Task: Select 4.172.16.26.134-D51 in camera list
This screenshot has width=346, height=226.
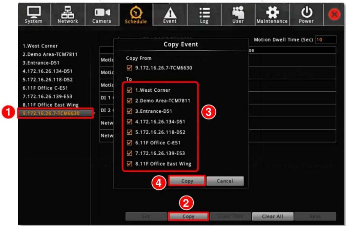Action: coord(48,71)
